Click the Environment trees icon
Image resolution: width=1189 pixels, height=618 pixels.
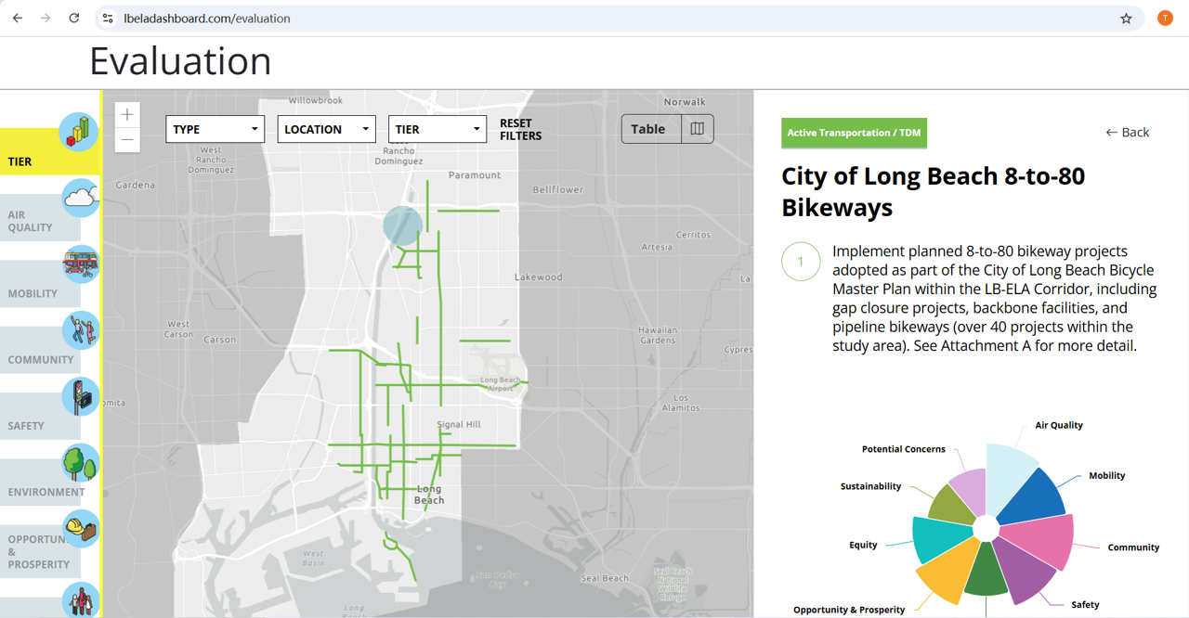coord(81,463)
